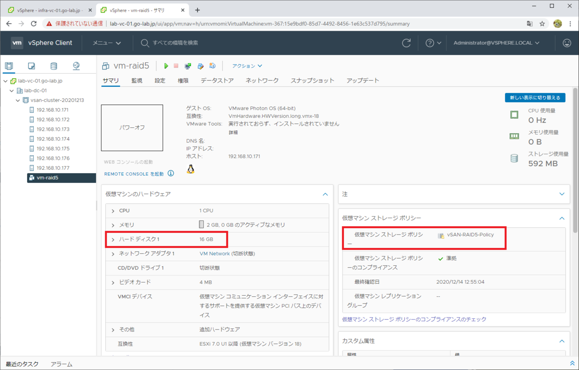Switch to the ネットワーク tab
This screenshot has height=370, width=579.
click(262, 81)
